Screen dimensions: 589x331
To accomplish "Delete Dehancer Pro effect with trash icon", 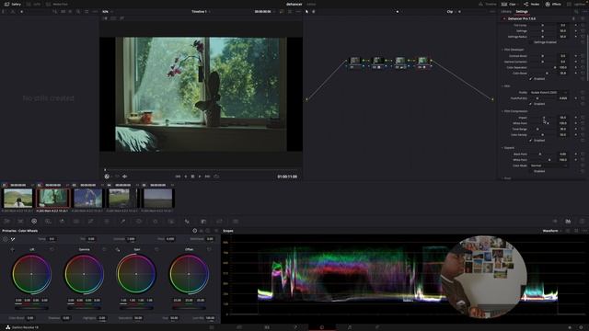I will pyautogui.click(x=573, y=18).
